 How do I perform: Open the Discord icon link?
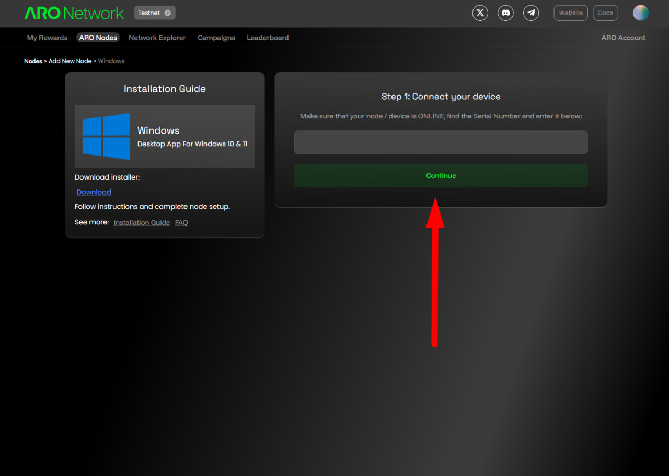coord(505,13)
